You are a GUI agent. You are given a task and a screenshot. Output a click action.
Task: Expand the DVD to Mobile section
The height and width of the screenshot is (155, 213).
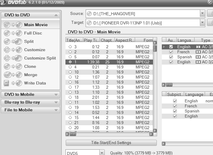56,94
